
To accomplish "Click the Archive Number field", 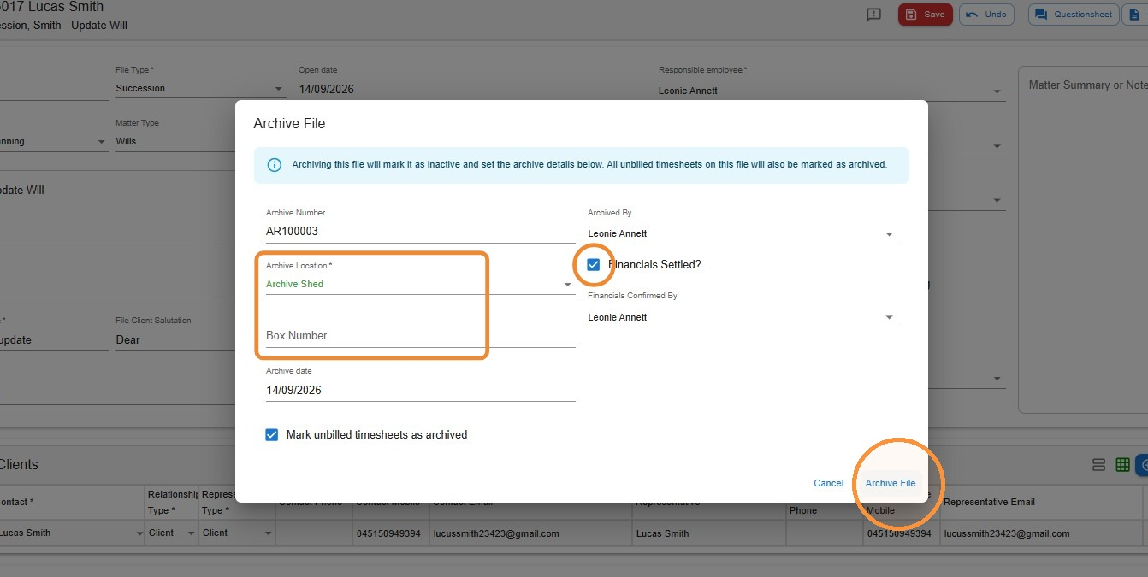I will pos(420,231).
